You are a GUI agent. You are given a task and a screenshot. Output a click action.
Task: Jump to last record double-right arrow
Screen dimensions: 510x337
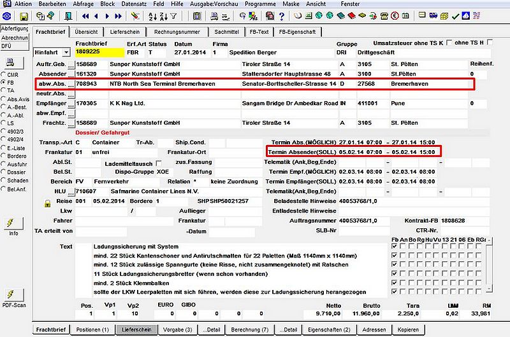coord(119,16)
